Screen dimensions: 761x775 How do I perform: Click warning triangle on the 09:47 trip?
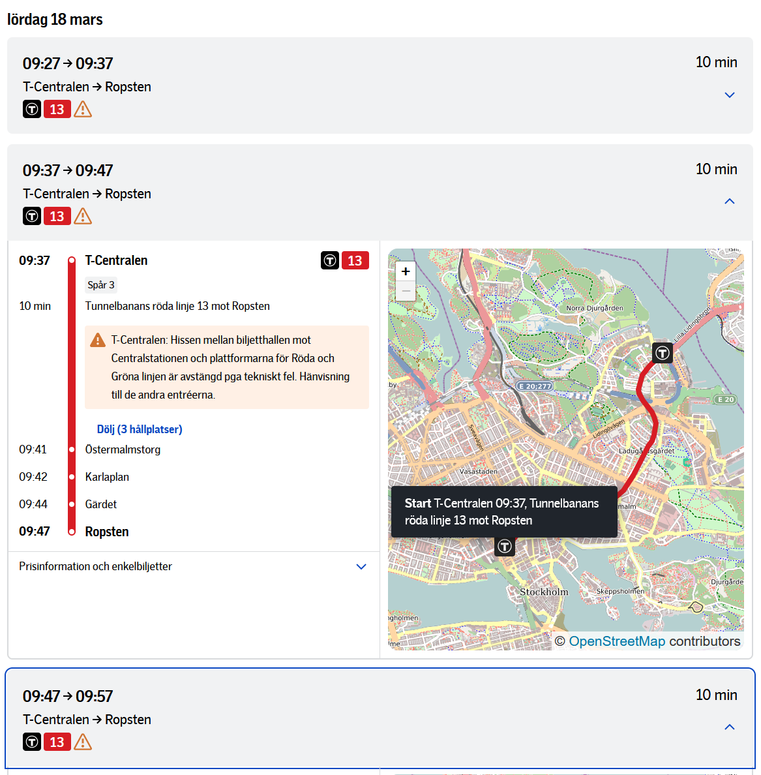pyautogui.click(x=83, y=742)
